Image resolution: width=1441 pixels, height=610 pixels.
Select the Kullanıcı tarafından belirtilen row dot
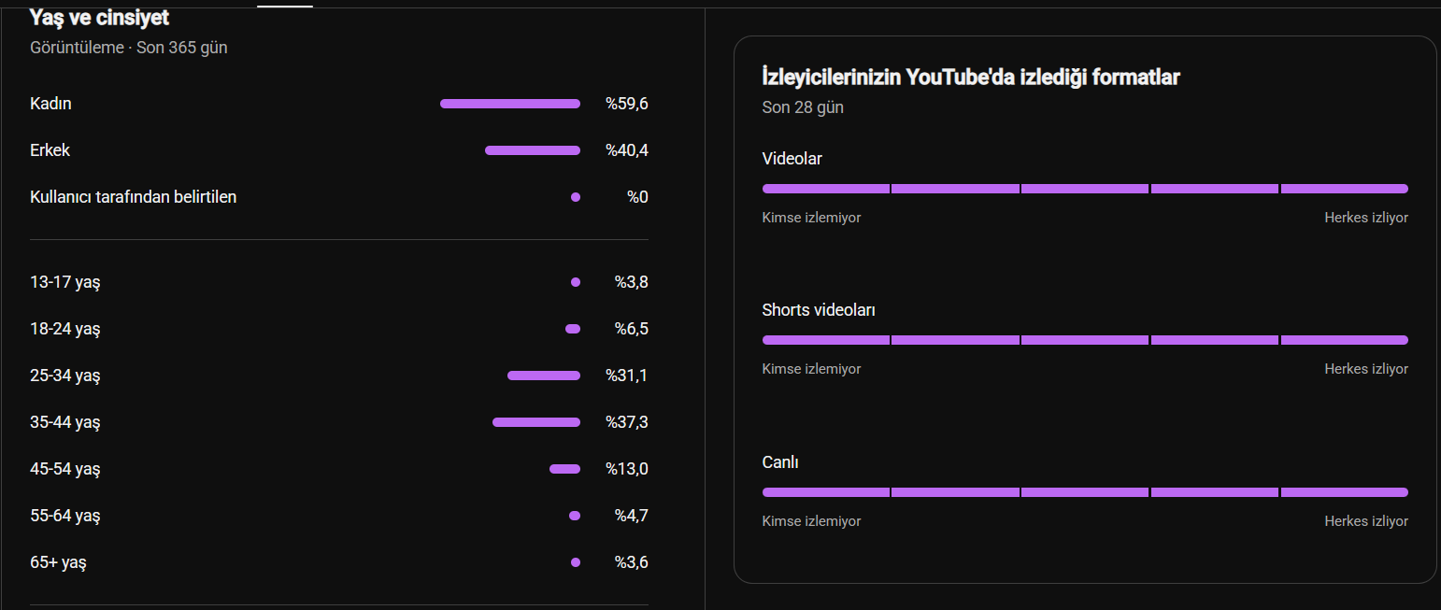[576, 197]
